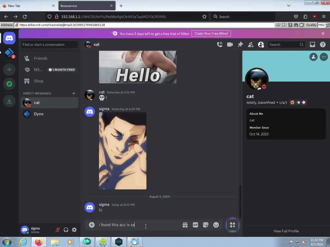This screenshot has height=247, width=330.
Task: Open a new browser tab with plus
Action: click(x=121, y=6)
